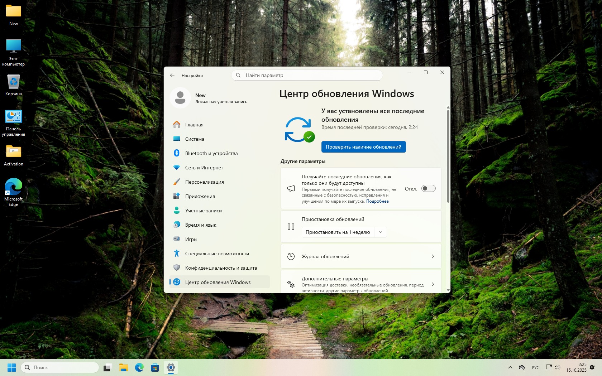The image size is (602, 376).
Task: Select Система in the sidebar
Action: [195, 139]
